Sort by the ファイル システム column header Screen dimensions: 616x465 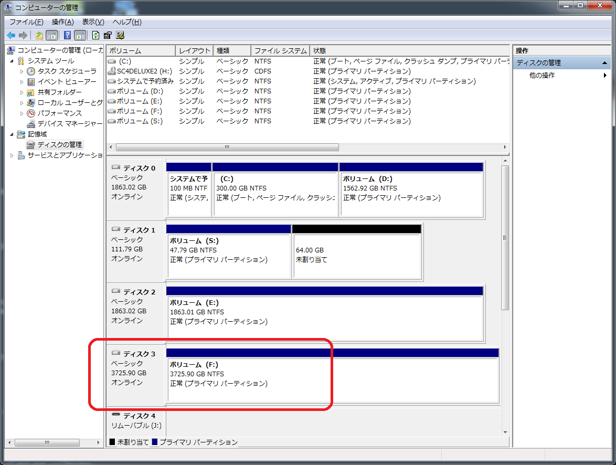click(280, 51)
